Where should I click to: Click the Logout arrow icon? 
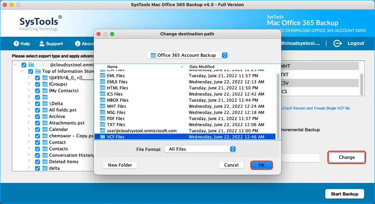point(337,43)
